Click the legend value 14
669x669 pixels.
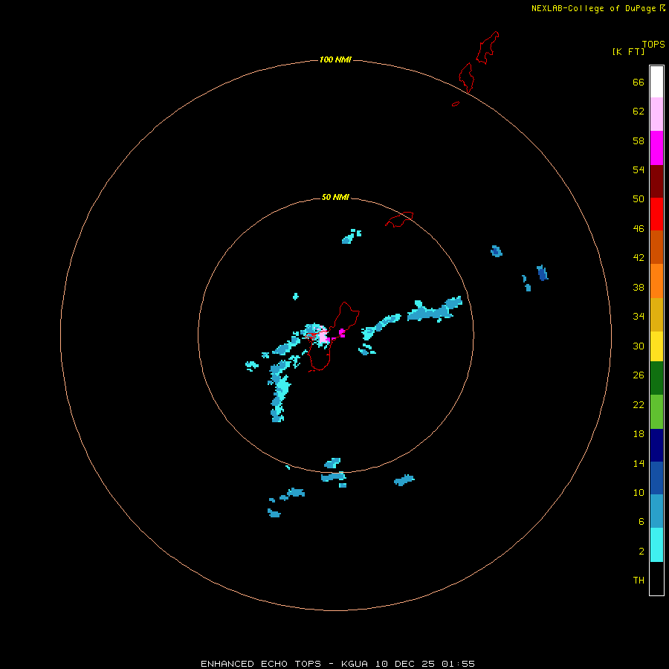(639, 463)
